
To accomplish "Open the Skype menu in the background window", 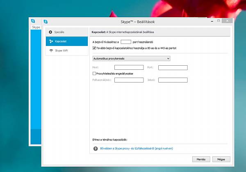I will pos(36,27).
